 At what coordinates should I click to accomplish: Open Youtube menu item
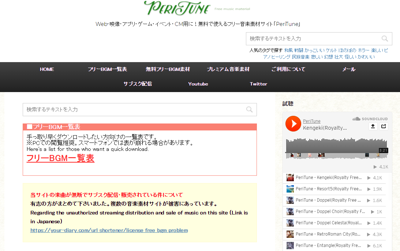click(198, 84)
